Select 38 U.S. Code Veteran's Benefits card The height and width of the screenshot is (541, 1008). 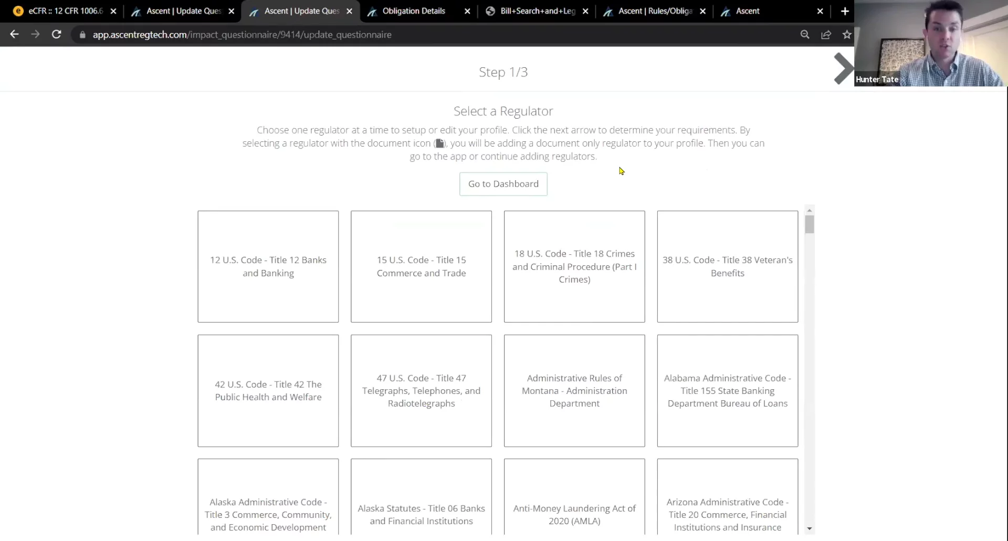[x=727, y=267]
